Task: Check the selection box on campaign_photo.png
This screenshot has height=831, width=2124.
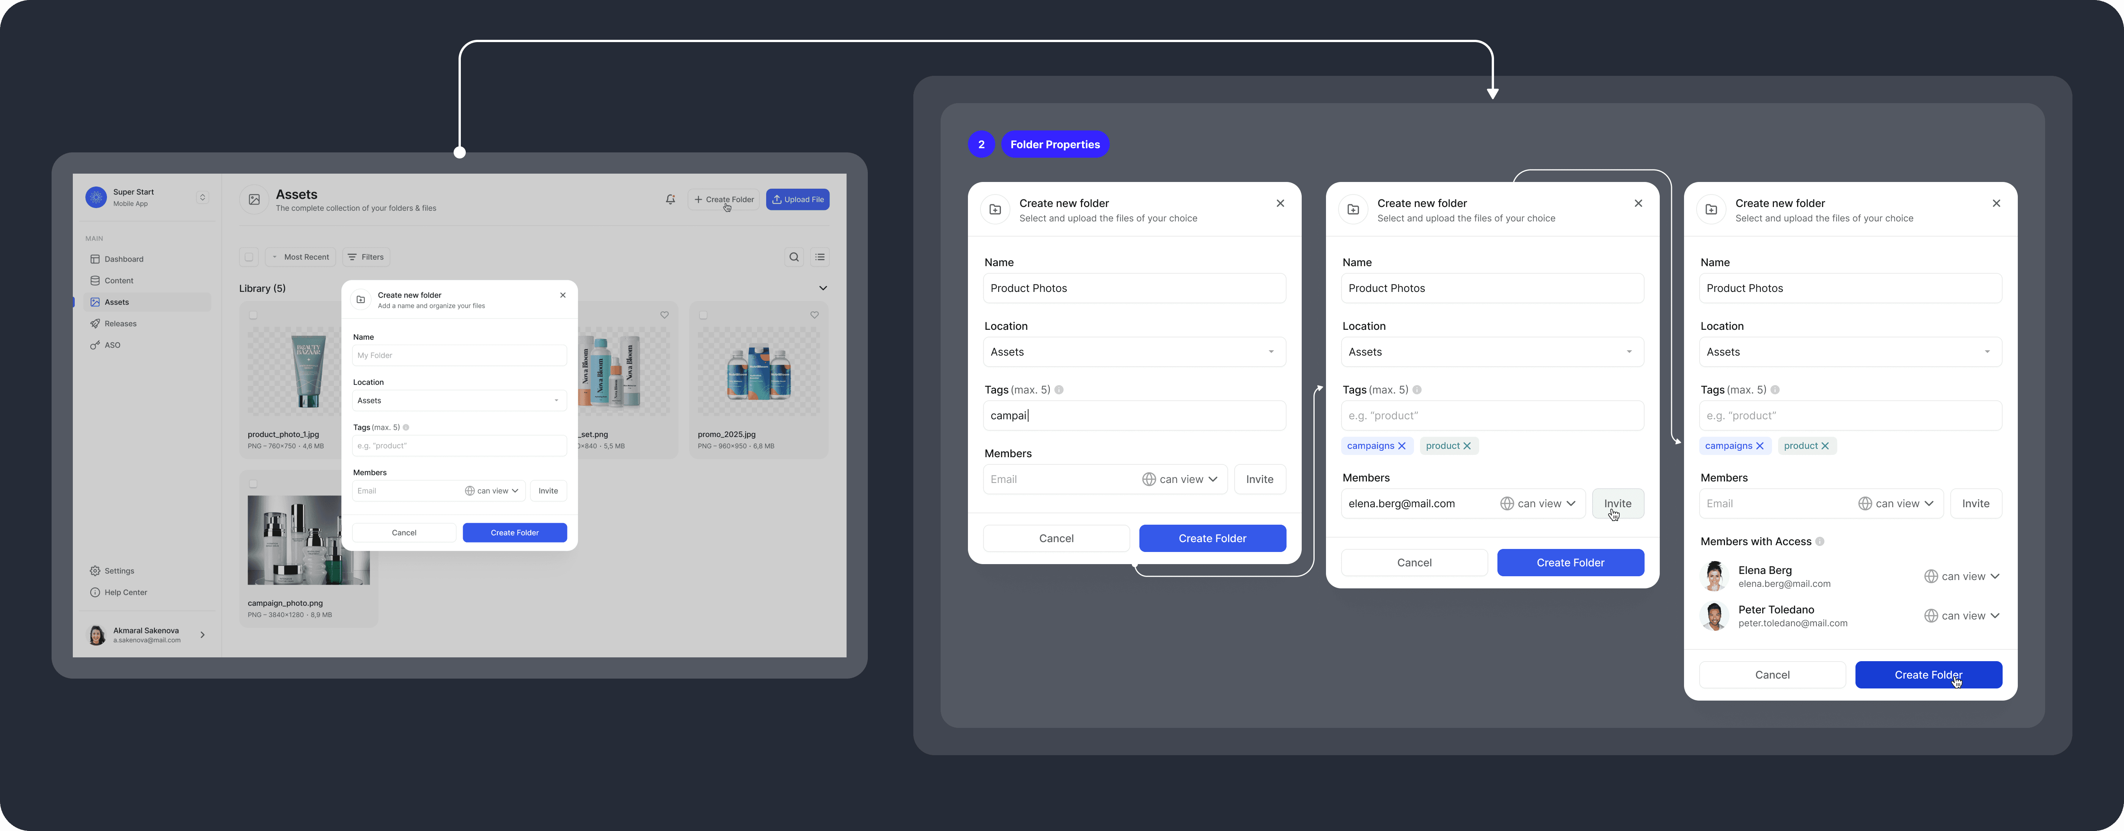Action: pyautogui.click(x=253, y=484)
